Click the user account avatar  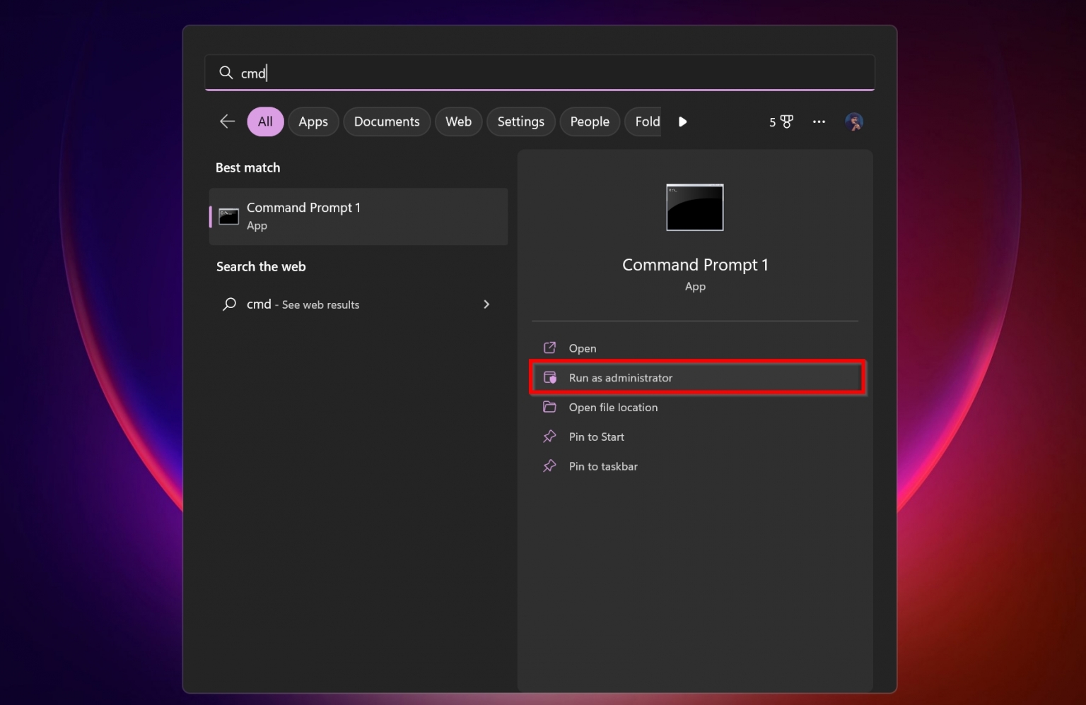tap(854, 122)
